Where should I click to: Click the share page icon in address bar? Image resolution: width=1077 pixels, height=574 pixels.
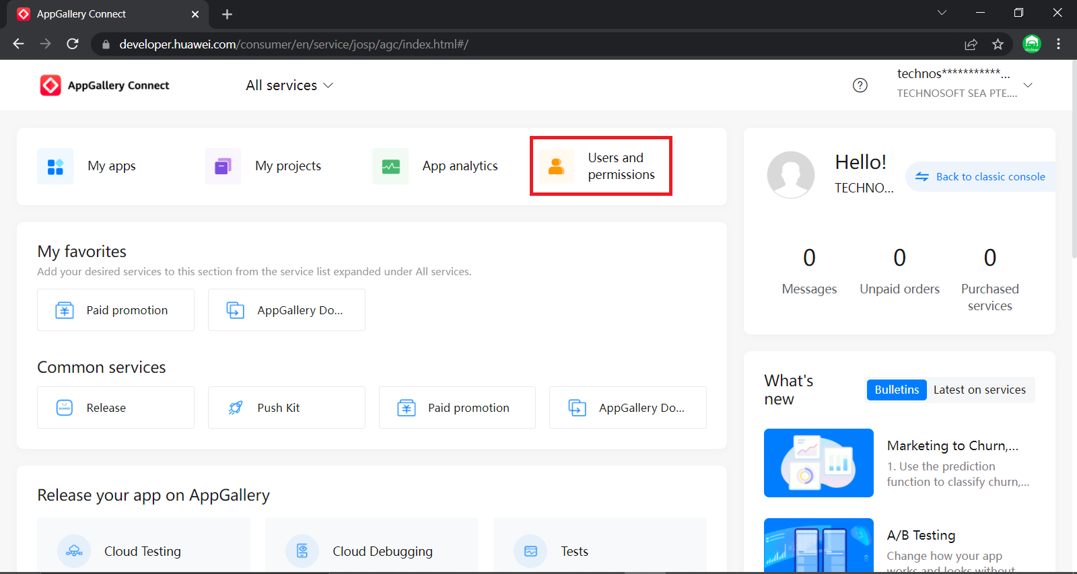(x=971, y=44)
